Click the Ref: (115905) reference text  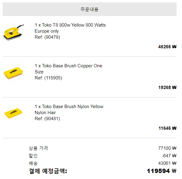(48, 78)
